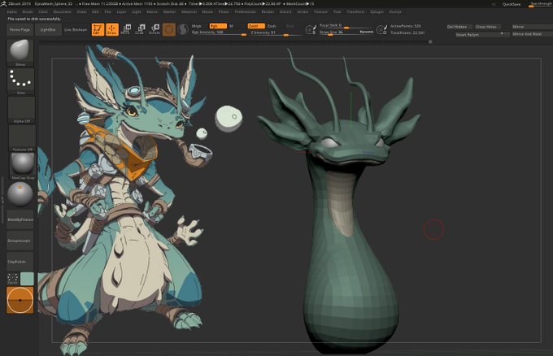The width and height of the screenshot is (553, 356).
Task: Toggle Live Boolean mode
Action: (76, 30)
